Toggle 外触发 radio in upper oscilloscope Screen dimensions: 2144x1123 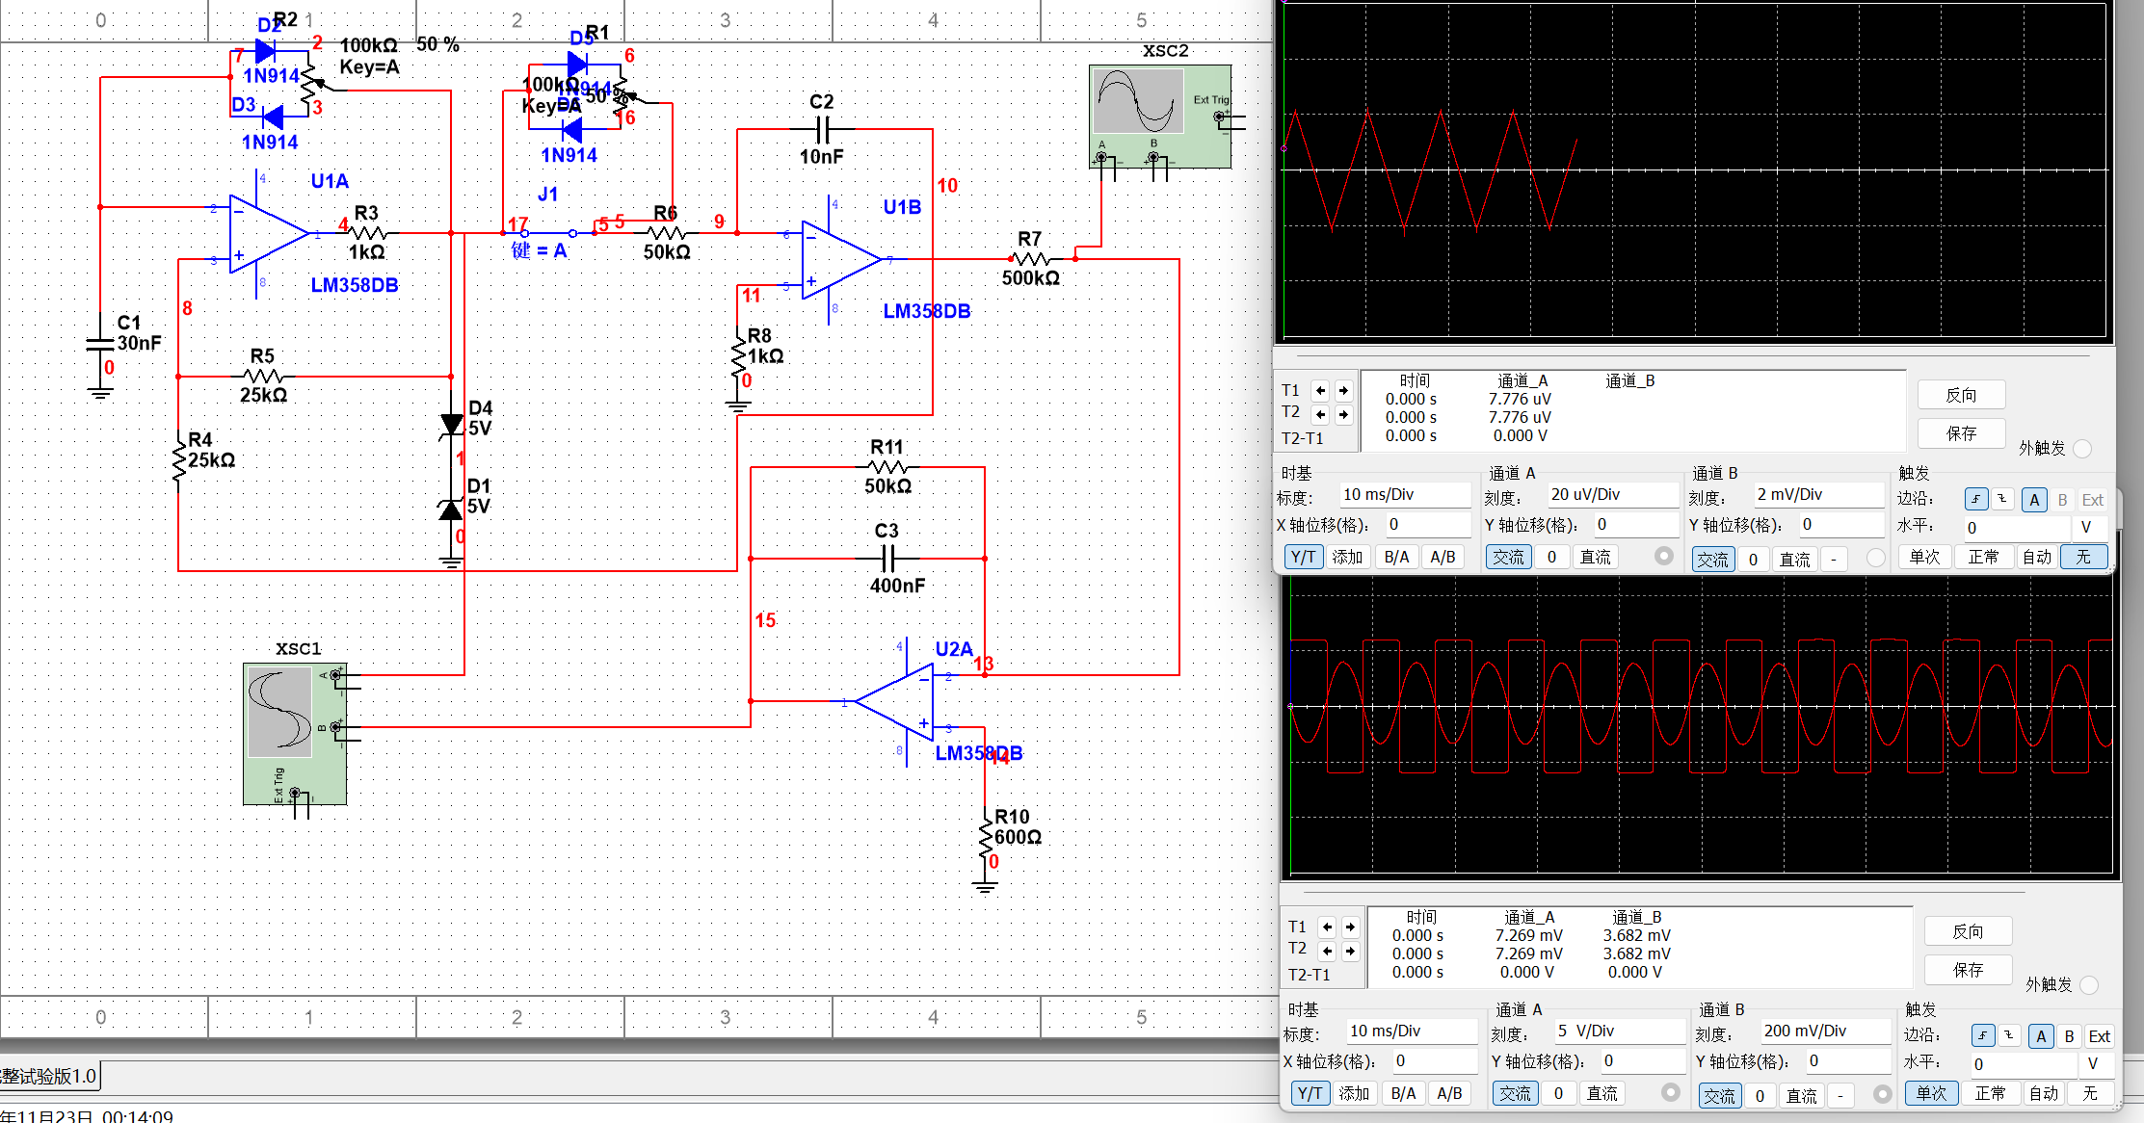2082,448
